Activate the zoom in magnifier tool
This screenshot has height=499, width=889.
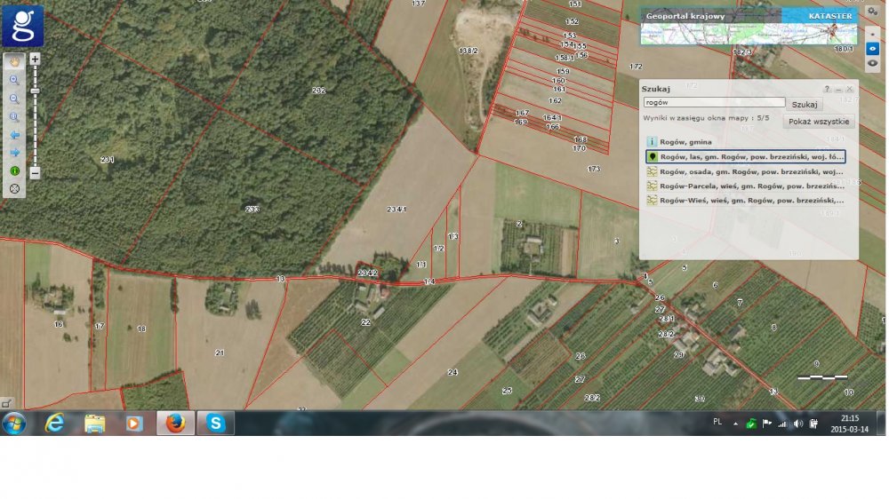pyautogui.click(x=14, y=80)
